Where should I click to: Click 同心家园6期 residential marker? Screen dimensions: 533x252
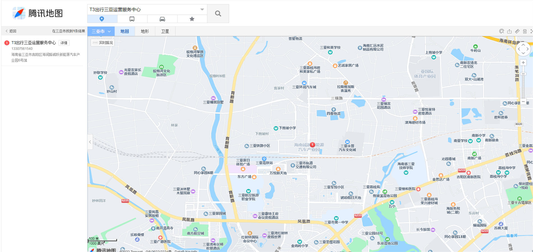pyautogui.click(x=204, y=169)
